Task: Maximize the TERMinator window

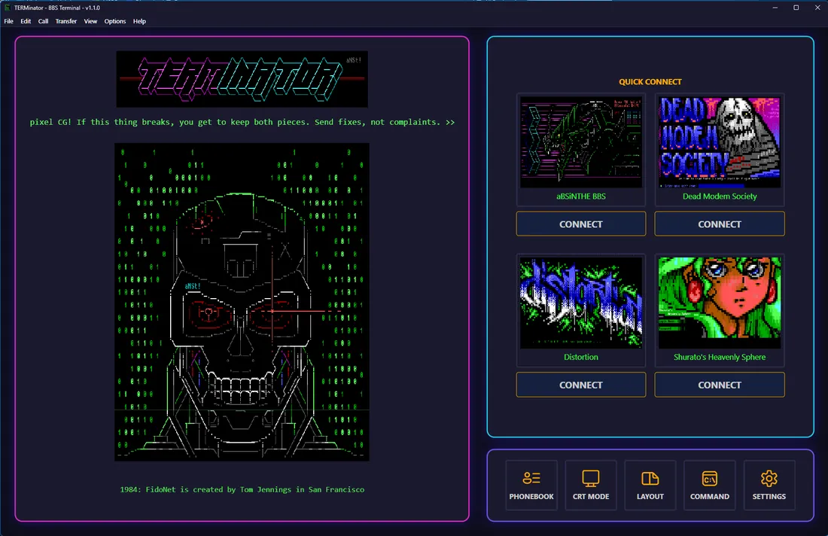Action: (796, 8)
